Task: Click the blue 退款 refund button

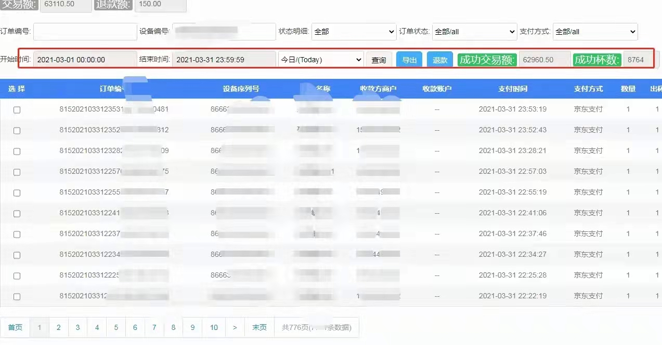Action: (x=440, y=60)
